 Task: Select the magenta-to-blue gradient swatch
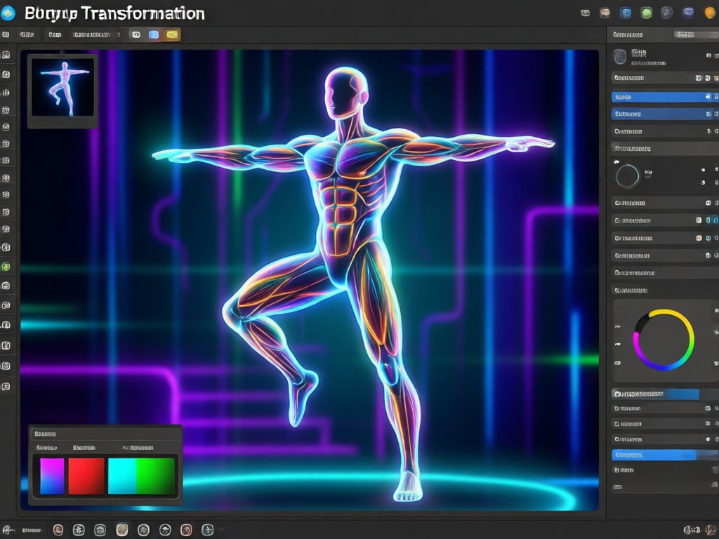52,477
